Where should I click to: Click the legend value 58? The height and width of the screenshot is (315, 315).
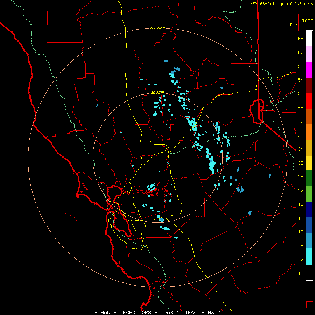coord(301,66)
